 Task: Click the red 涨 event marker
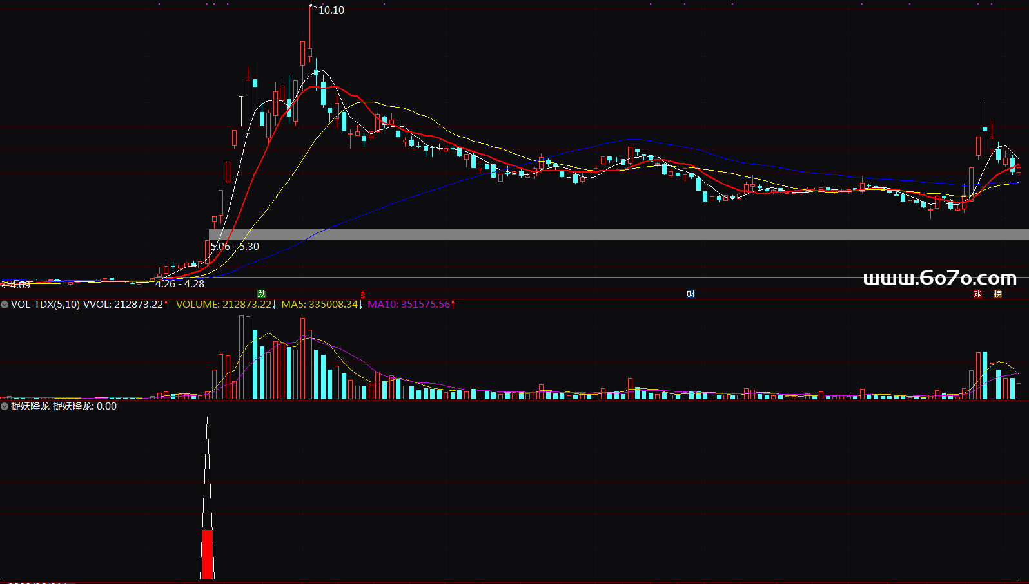(977, 294)
